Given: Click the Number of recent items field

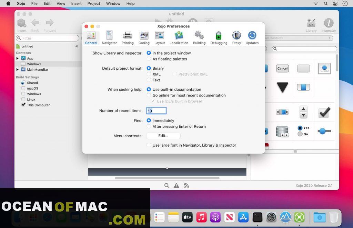Looking at the screenshot, I should (157, 111).
